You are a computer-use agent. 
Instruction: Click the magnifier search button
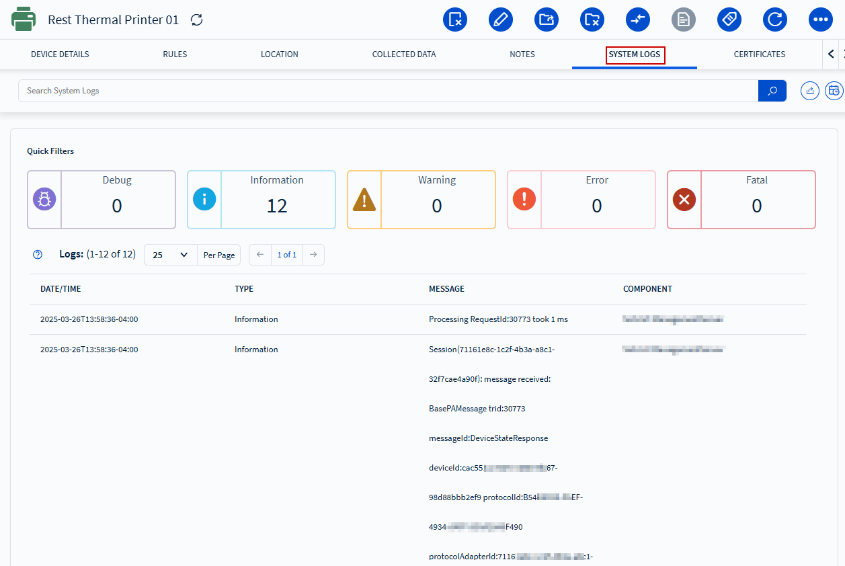pyautogui.click(x=772, y=91)
